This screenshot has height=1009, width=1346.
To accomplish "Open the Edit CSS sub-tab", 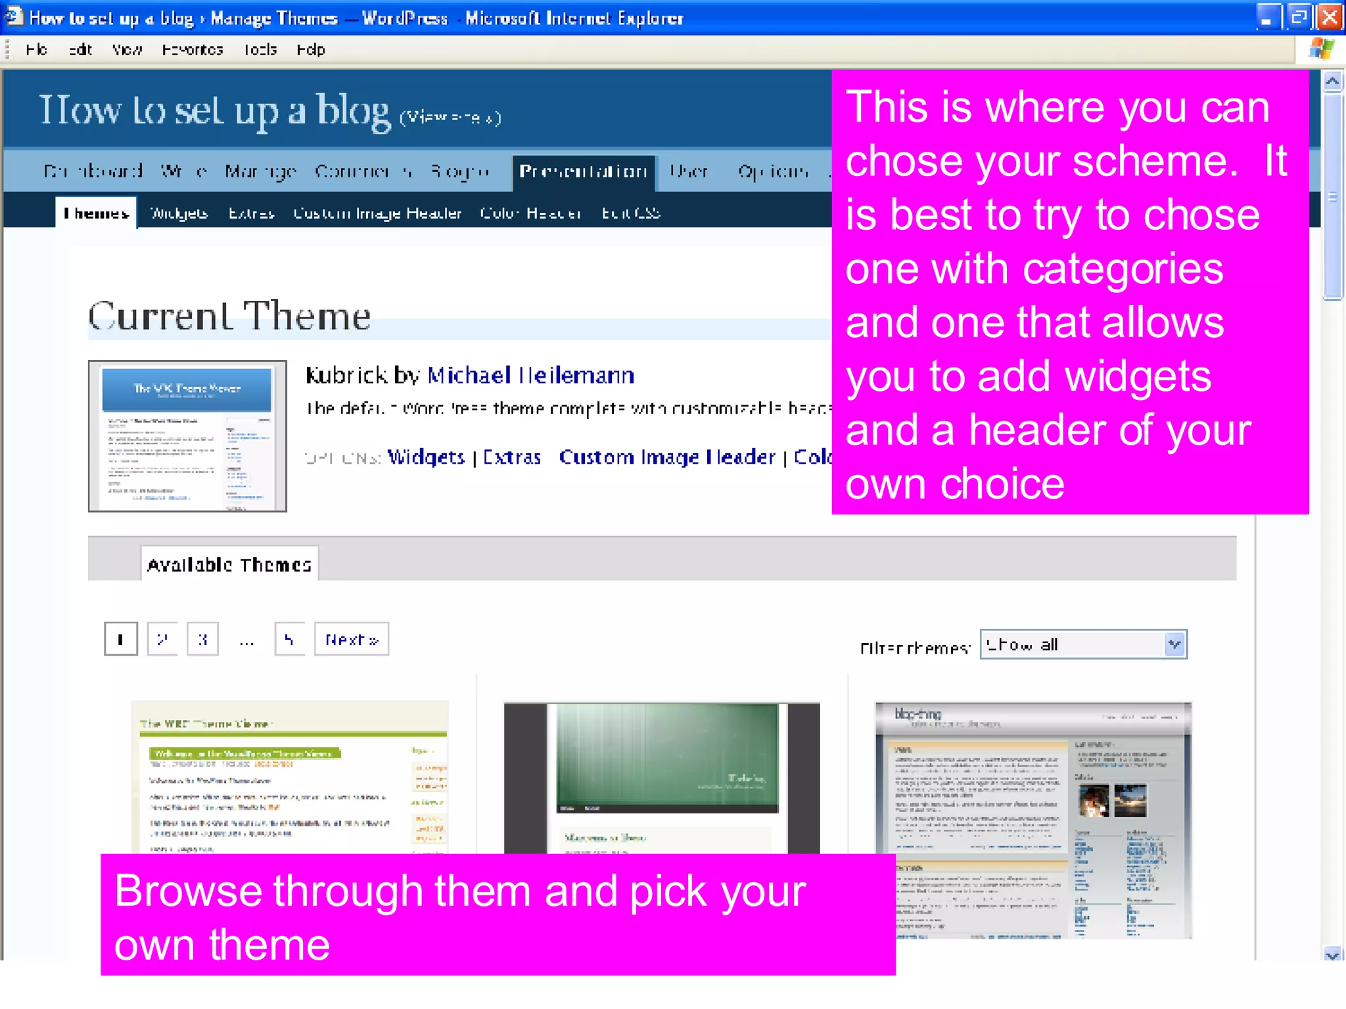I will [x=631, y=213].
